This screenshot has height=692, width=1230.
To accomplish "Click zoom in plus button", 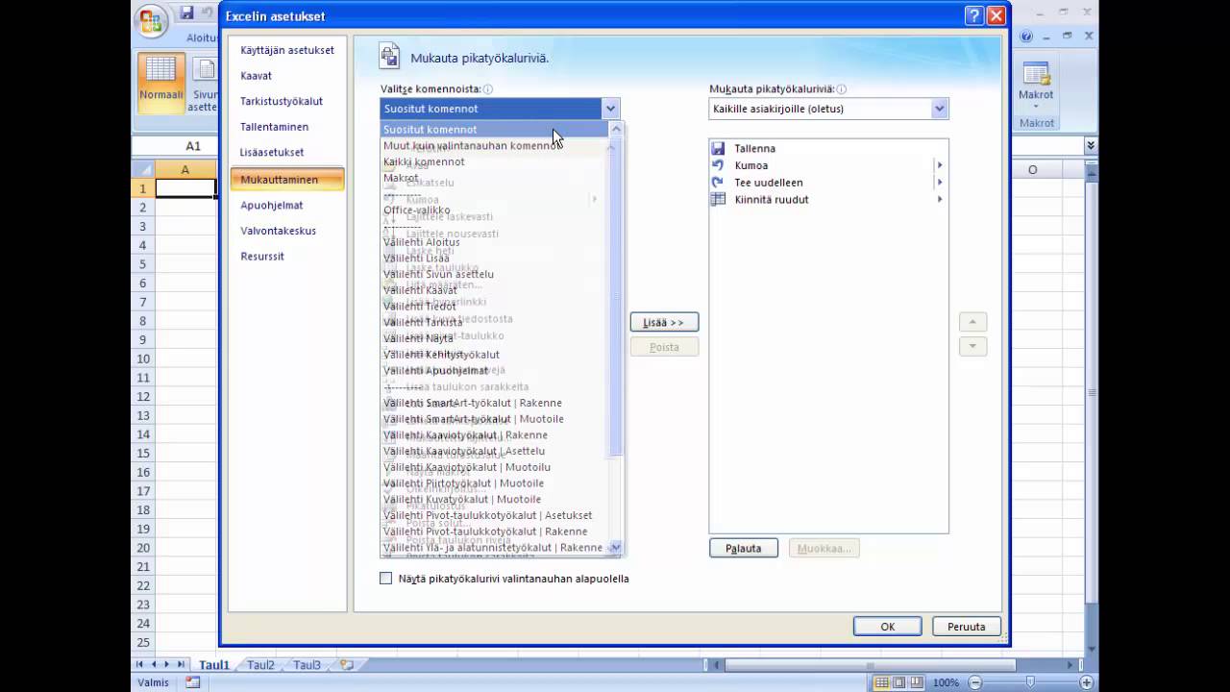I will pyautogui.click(x=1087, y=682).
